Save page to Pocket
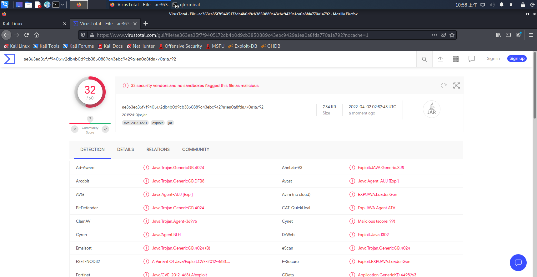The width and height of the screenshot is (537, 277). [443, 35]
